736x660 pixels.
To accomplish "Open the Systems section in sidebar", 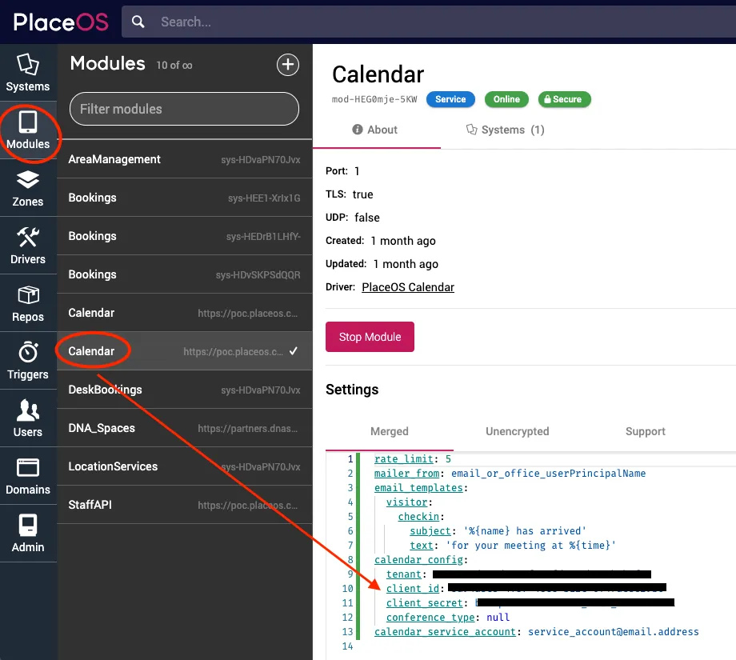I will point(28,74).
